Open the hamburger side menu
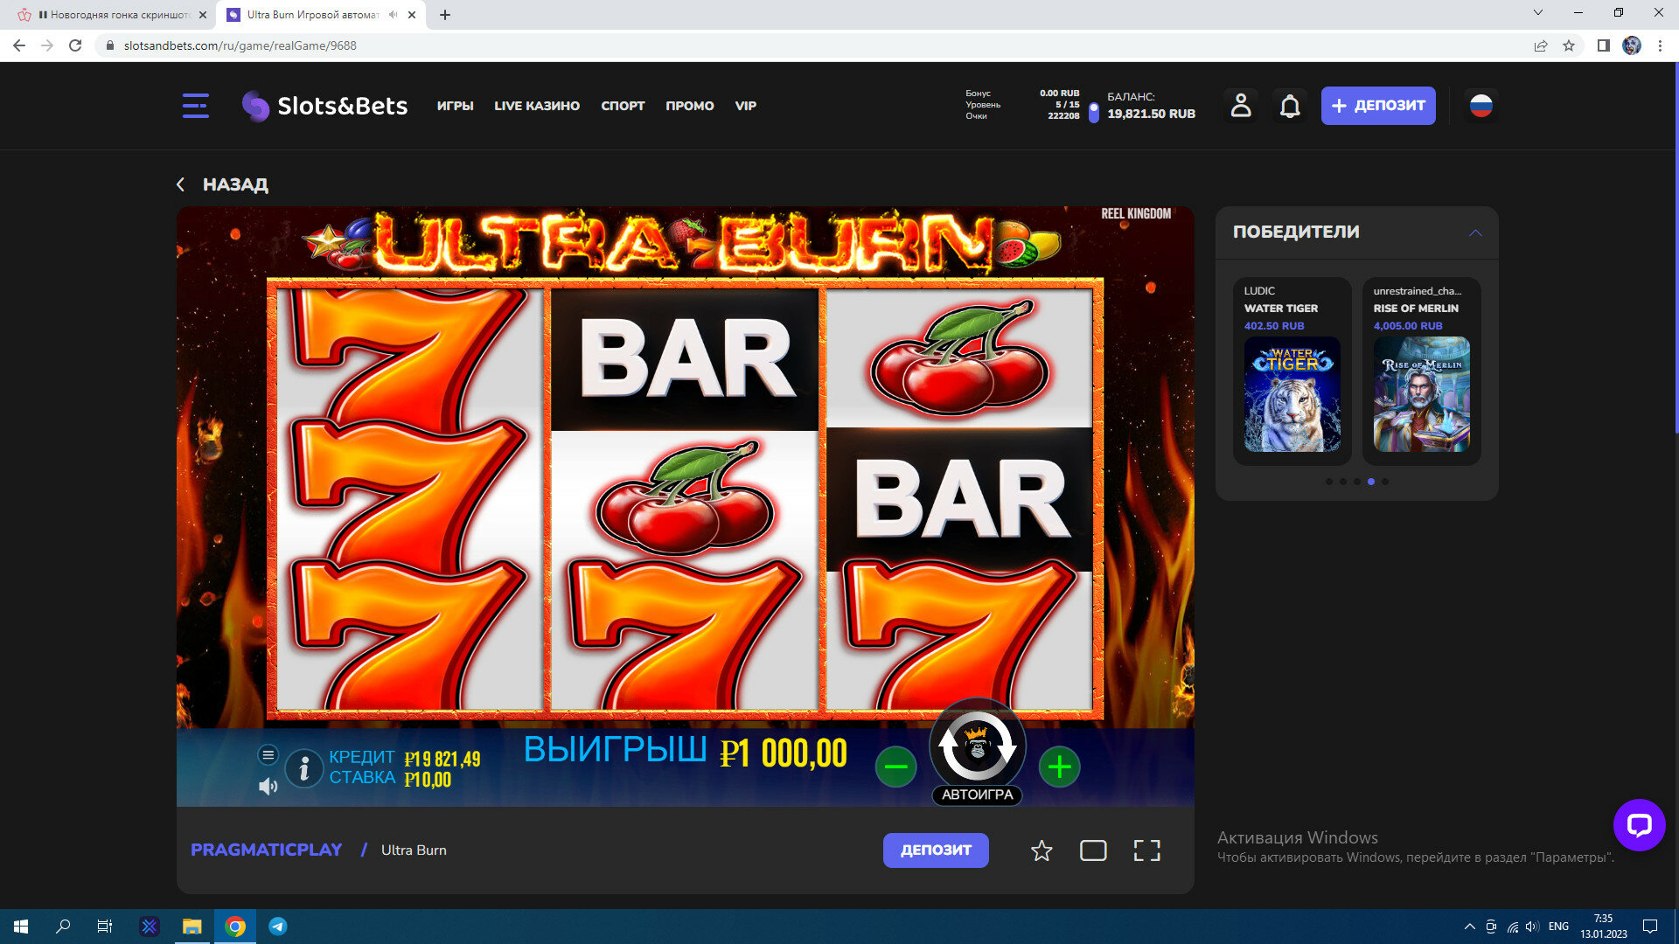This screenshot has height=944, width=1679. (195, 106)
